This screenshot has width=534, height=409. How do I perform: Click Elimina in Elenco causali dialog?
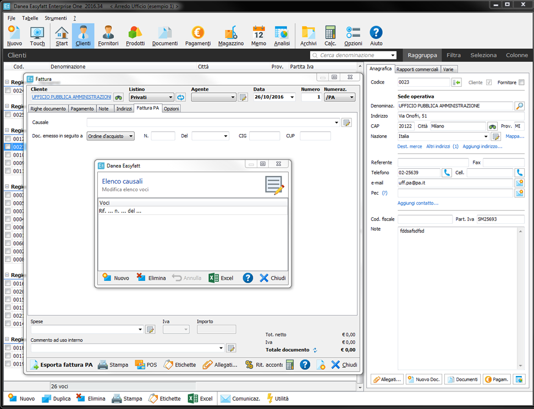151,278
